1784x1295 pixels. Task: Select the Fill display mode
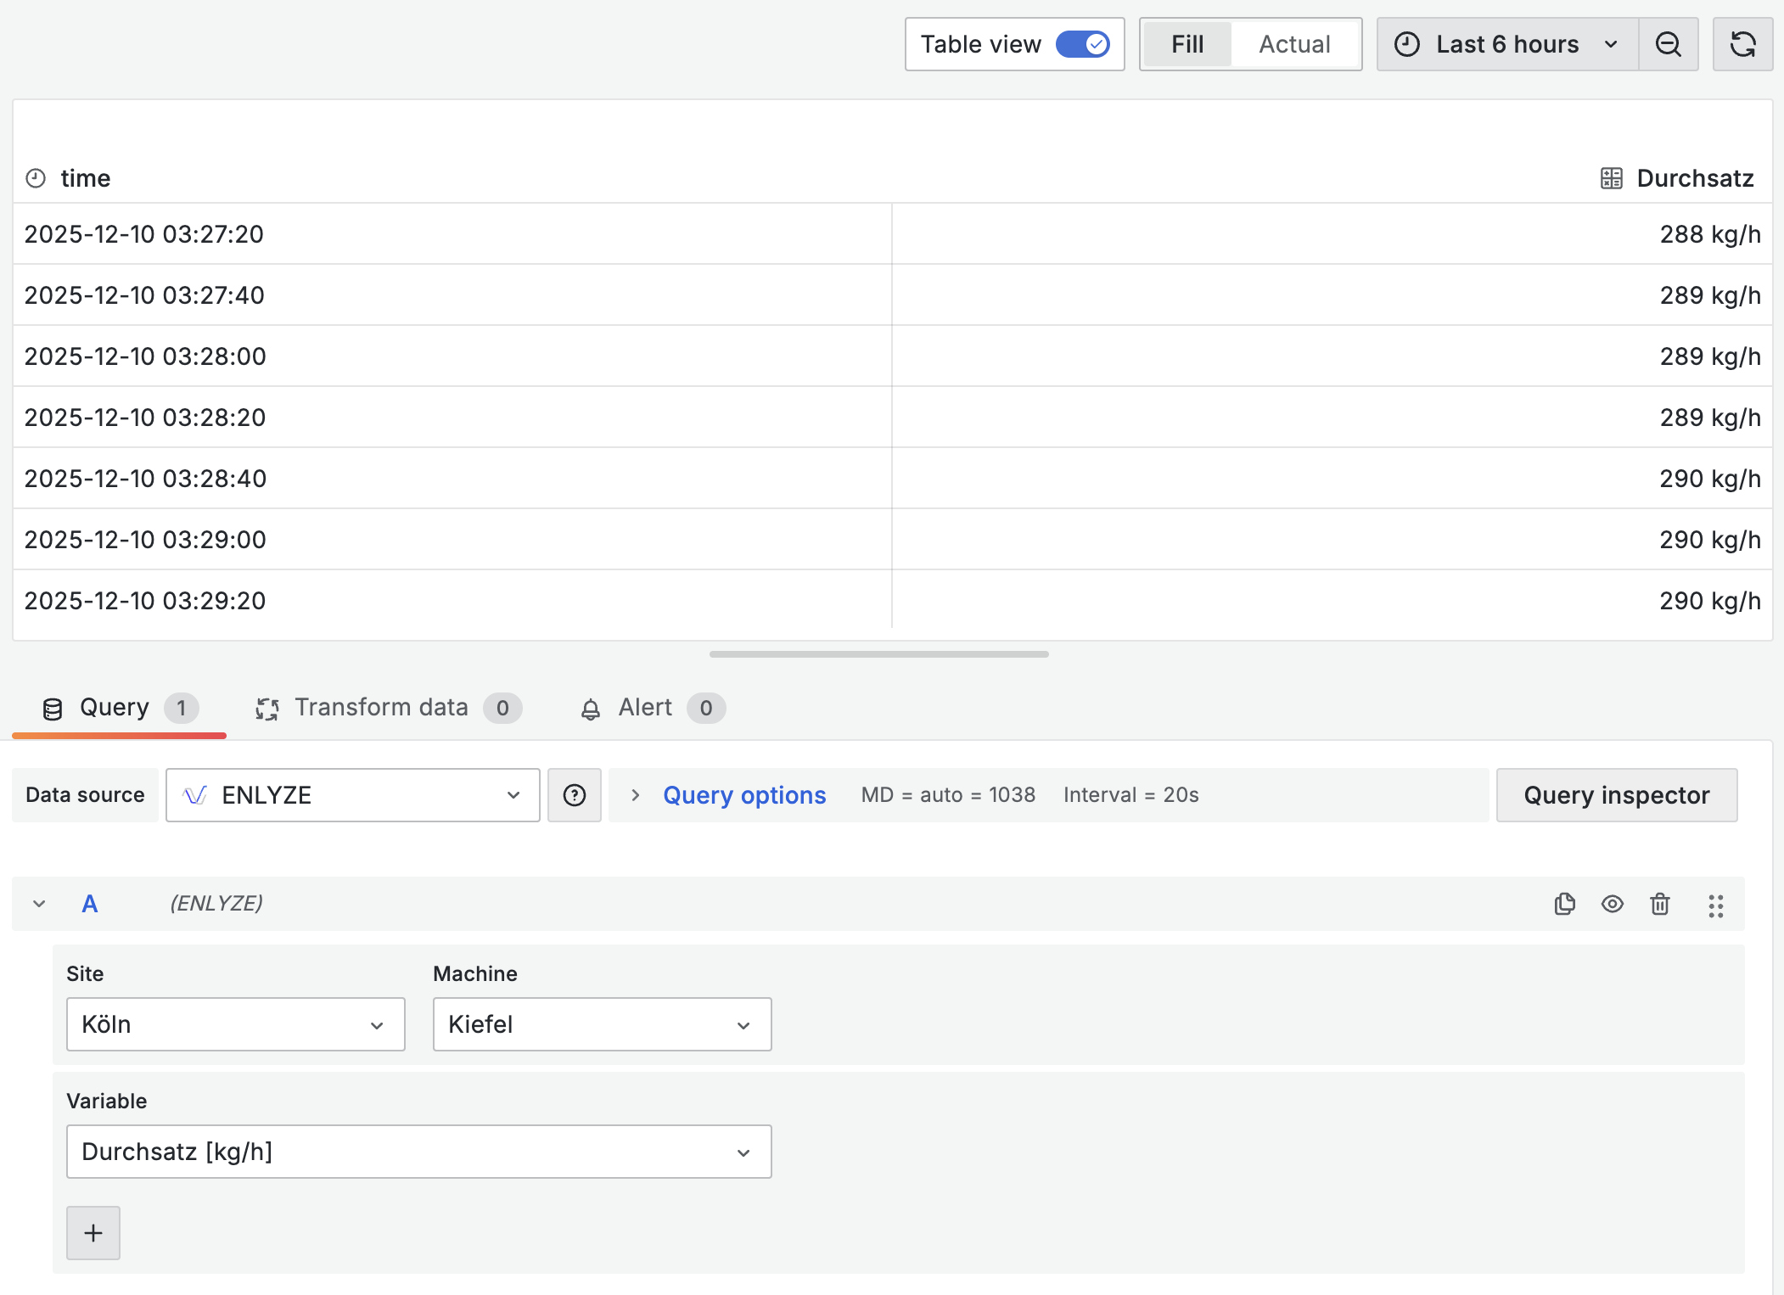(1187, 44)
